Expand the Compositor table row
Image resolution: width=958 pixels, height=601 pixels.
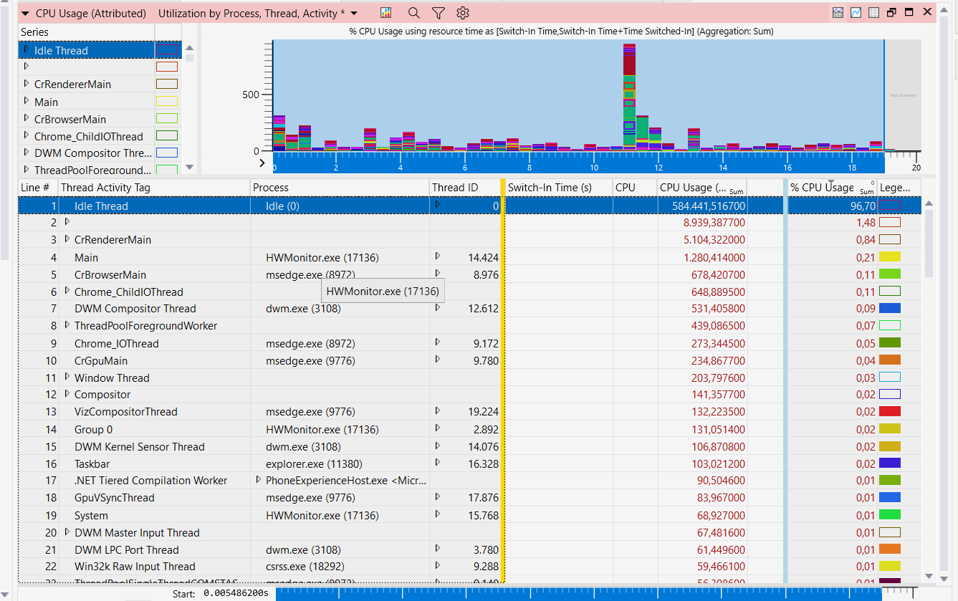67,394
